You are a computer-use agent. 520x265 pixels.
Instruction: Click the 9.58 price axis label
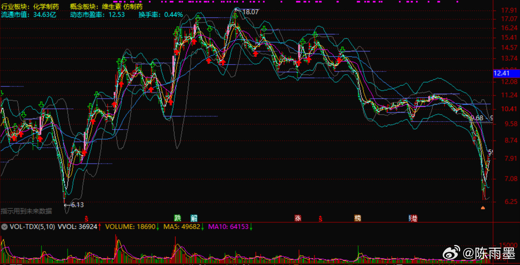tap(510, 124)
